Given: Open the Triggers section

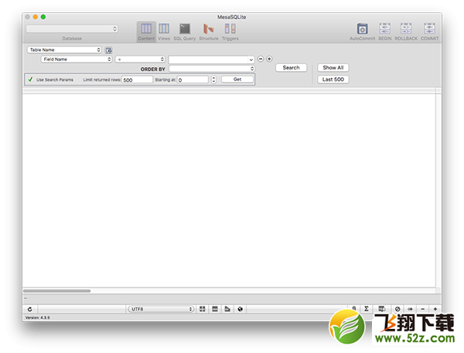Looking at the screenshot, I should point(230,32).
